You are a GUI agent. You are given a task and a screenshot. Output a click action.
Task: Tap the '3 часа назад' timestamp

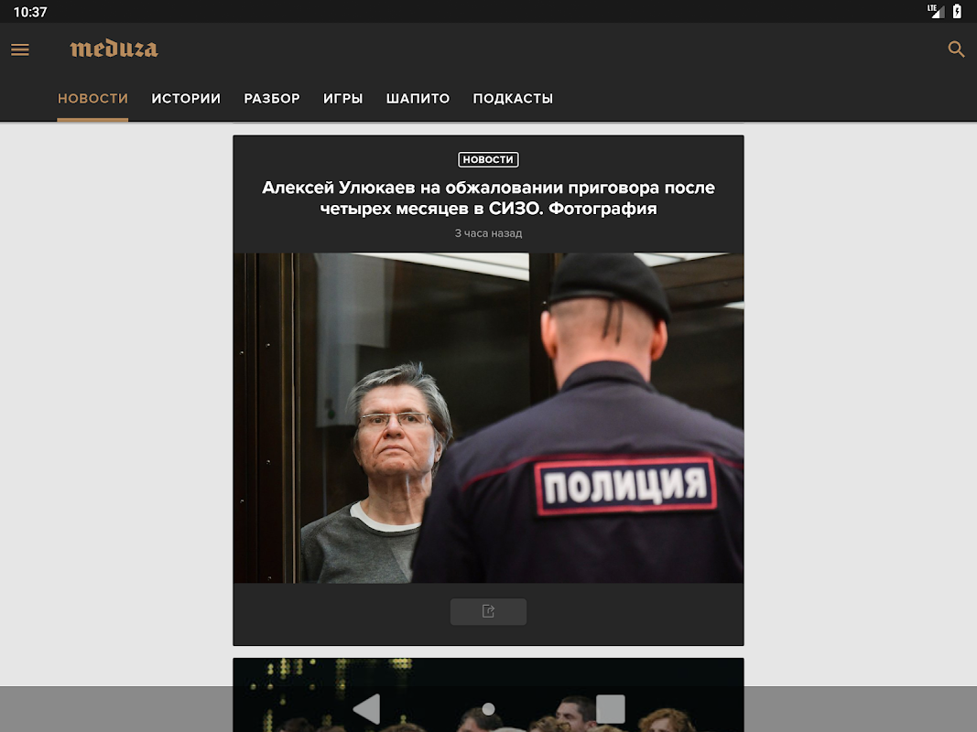click(x=489, y=233)
